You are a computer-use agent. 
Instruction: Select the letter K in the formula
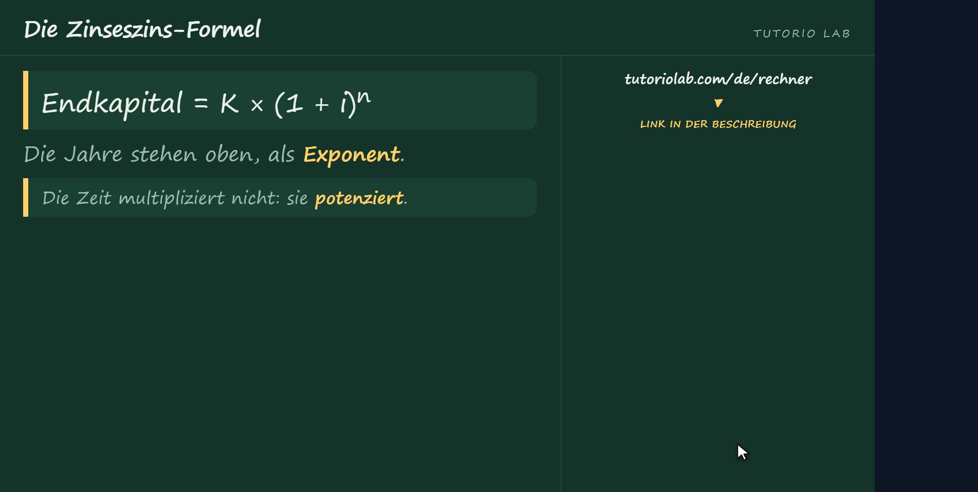click(x=229, y=104)
